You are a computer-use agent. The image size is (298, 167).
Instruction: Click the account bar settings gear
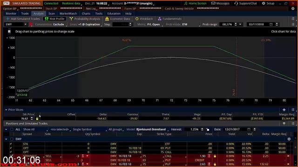(293, 9)
